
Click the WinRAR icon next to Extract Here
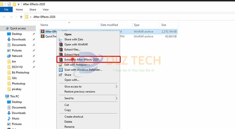[60, 54]
